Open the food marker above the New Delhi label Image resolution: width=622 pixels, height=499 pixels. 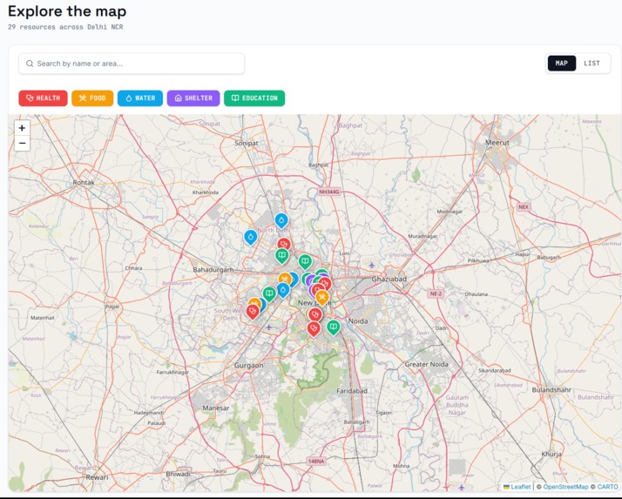click(322, 298)
